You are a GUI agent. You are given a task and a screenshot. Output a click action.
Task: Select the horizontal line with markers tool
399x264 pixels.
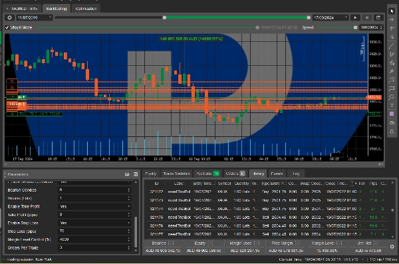(392, 28)
